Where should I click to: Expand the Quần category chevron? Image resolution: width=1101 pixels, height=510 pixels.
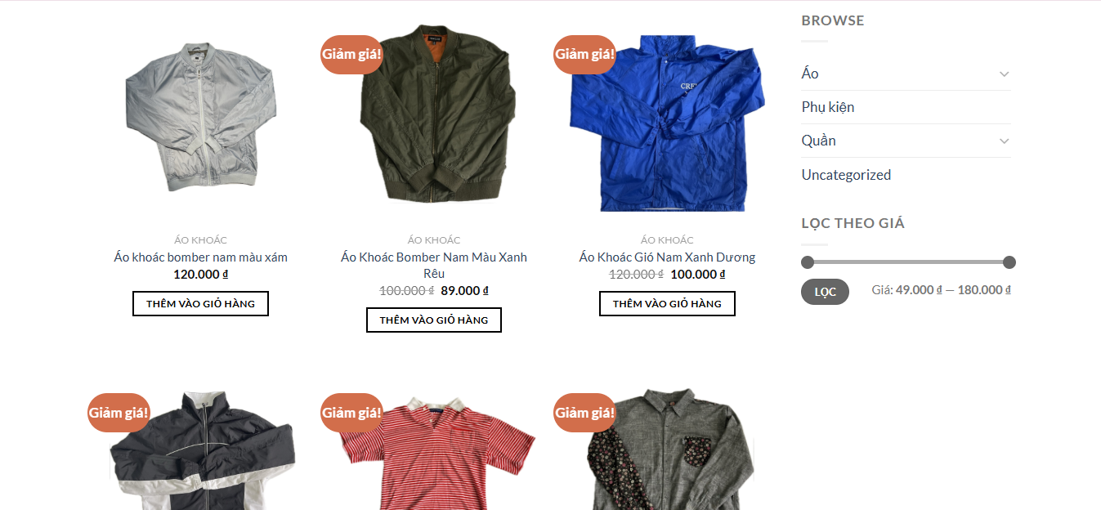[x=1004, y=141]
